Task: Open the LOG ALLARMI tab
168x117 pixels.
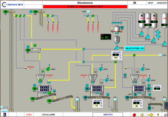Action: [49, 114]
